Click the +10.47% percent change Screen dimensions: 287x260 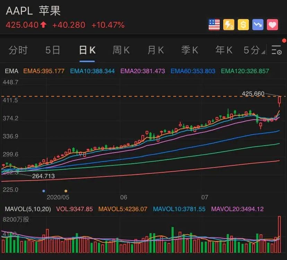[x=108, y=25]
